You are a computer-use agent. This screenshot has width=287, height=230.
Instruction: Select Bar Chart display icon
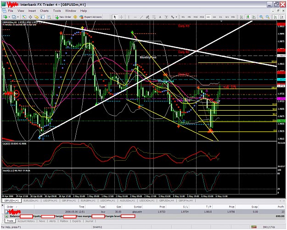(x=242, y=17)
